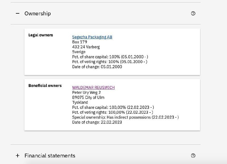Open the help icon beside Ownership

point(193,13)
